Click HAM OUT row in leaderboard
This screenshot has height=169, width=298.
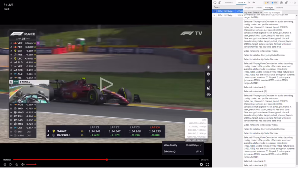pyautogui.click(x=23, y=135)
